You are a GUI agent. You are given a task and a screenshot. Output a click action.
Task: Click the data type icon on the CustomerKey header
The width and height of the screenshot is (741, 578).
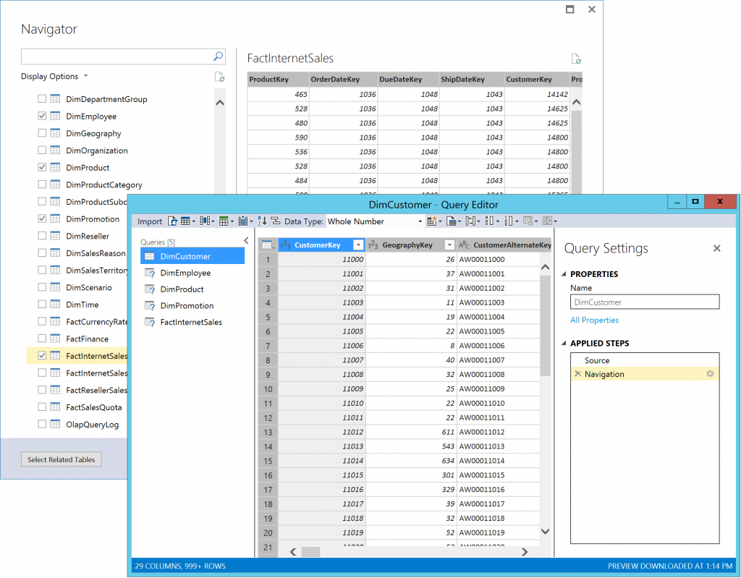pos(285,245)
